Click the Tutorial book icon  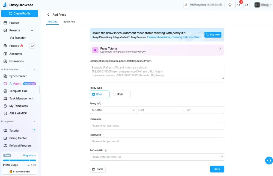point(5,131)
